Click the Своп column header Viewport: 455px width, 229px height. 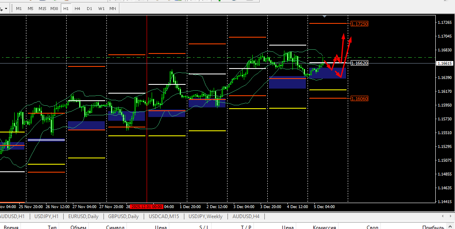(x=372, y=227)
